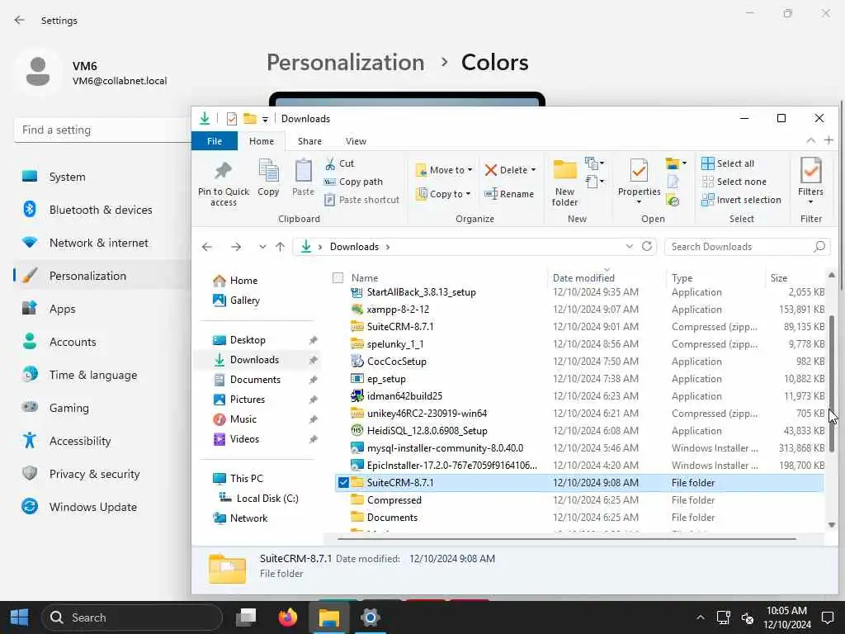Cut the selected item
845x634 pixels.
point(339,163)
